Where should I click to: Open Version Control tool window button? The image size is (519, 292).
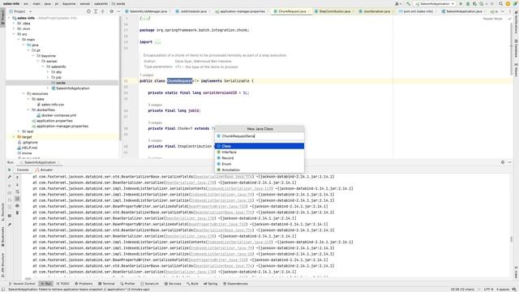pos(22,284)
